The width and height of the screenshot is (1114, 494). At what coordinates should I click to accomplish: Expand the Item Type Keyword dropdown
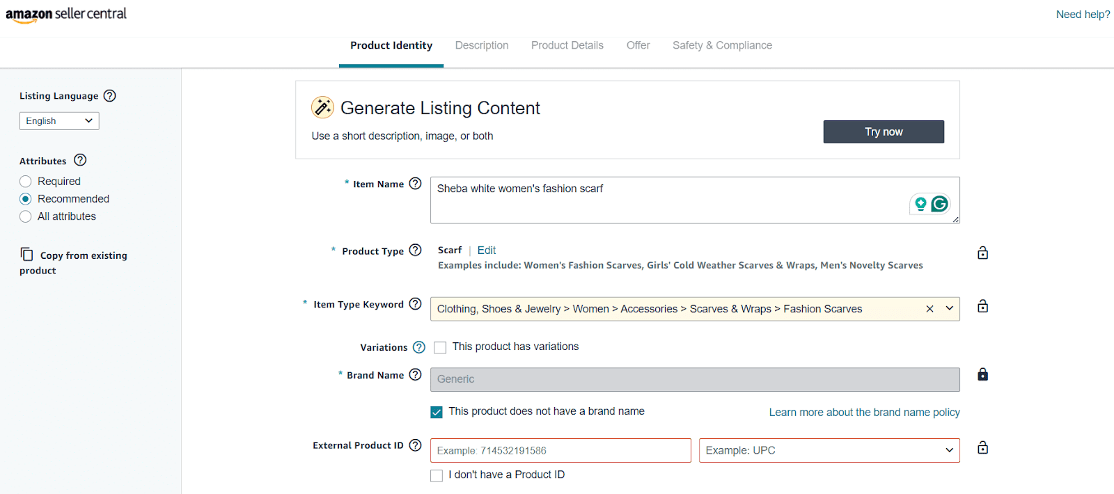click(948, 308)
